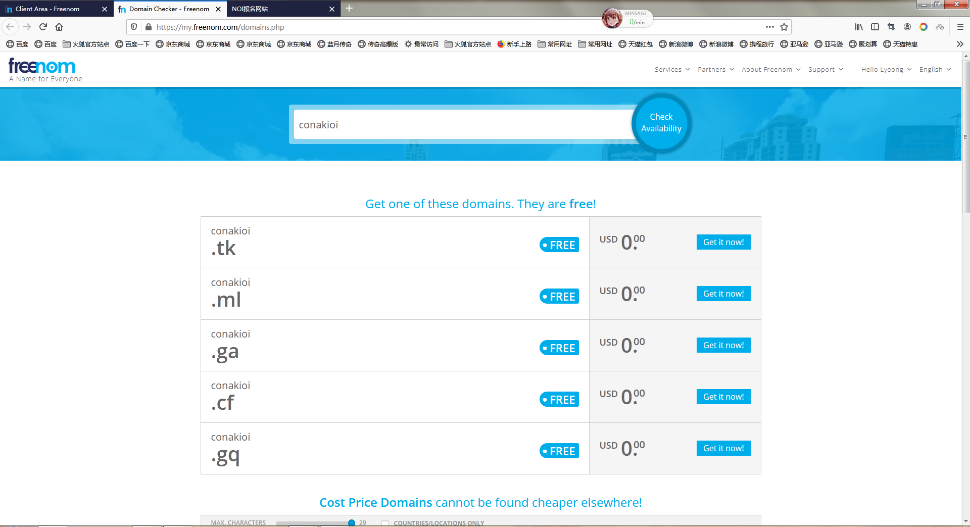Screen dimensions: 970x527
Task: Open the hamburger application menu
Action: [960, 27]
